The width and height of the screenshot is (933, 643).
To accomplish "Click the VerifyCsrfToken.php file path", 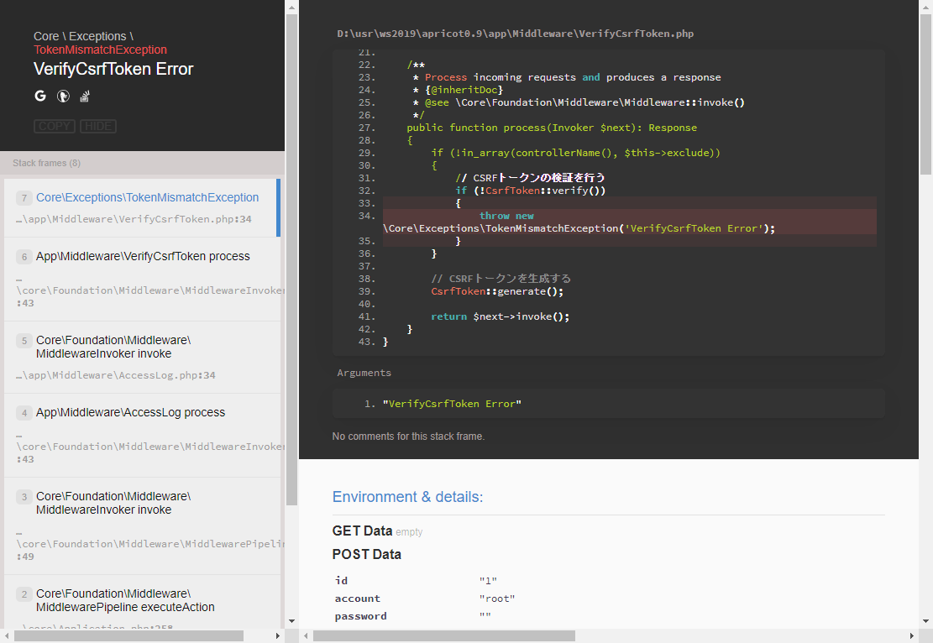I will [x=515, y=34].
